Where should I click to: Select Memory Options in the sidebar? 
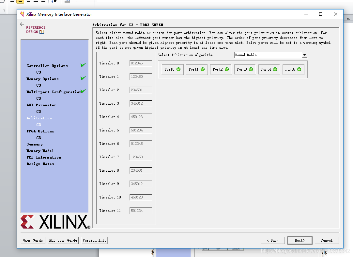click(x=42, y=79)
